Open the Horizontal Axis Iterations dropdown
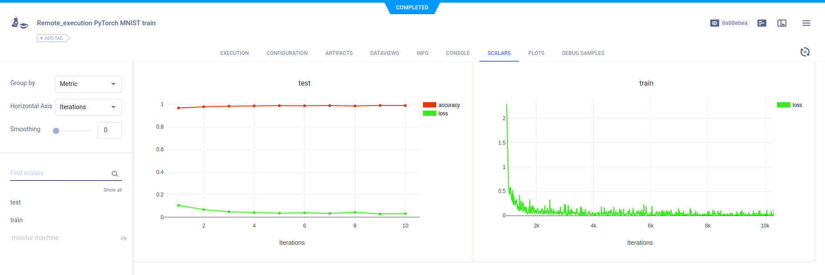 click(88, 107)
